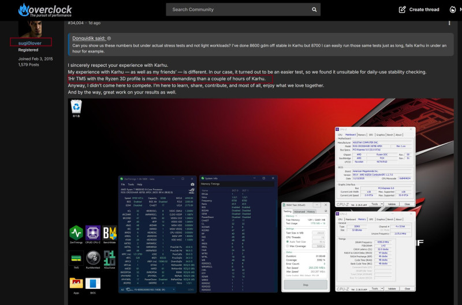Click Validate in the CPU-Z Memory window
This screenshot has height=305, width=462.
click(392, 289)
